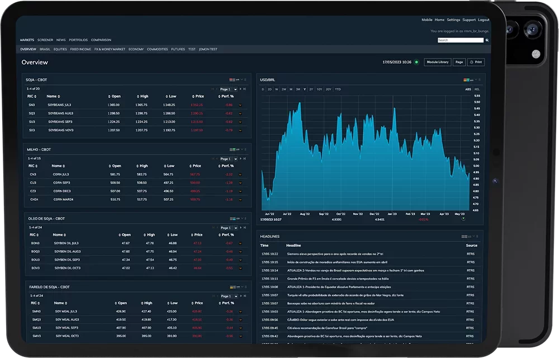Click the next page arrow in SOJA - CBOT

(x=241, y=89)
